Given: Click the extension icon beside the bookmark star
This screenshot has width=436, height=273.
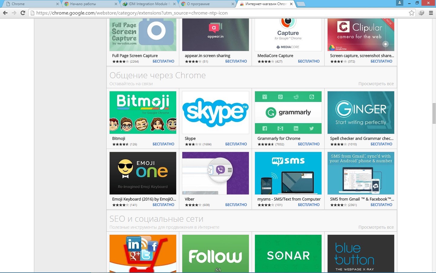Looking at the screenshot, I should tap(421, 13).
